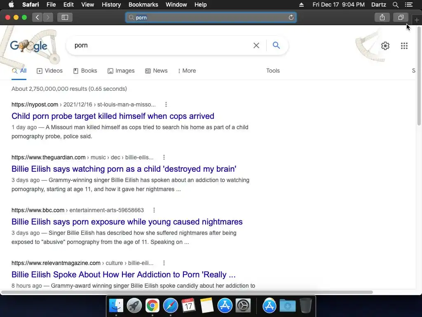Image resolution: width=422 pixels, height=317 pixels.
Task: Open options for the bbc.com result
Action: coord(154,210)
